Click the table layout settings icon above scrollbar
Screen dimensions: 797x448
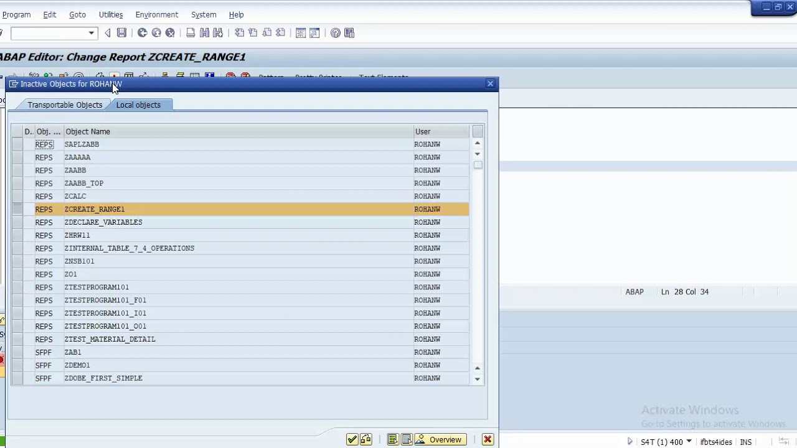coord(478,131)
